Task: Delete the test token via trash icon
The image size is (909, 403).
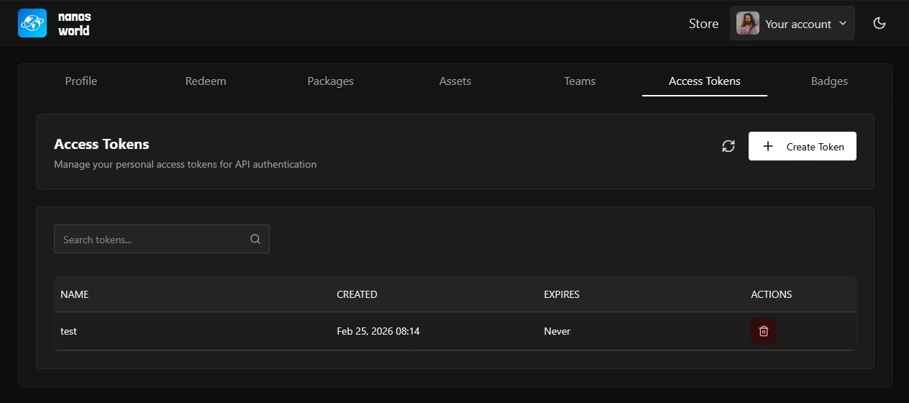Action: pyautogui.click(x=764, y=331)
